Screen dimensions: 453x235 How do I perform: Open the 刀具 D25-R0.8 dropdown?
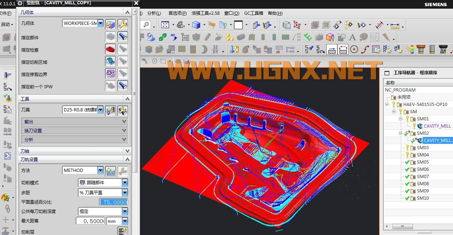(x=100, y=110)
